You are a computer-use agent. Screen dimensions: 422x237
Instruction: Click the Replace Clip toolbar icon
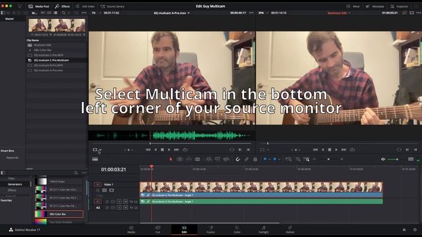226,159
